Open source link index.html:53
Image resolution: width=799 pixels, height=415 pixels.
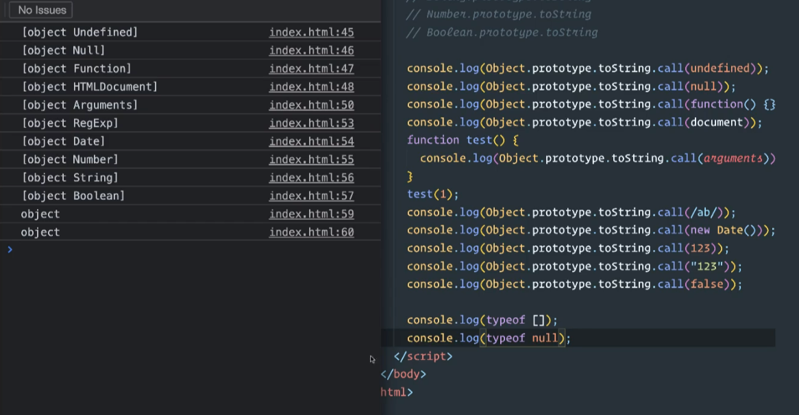pos(311,123)
